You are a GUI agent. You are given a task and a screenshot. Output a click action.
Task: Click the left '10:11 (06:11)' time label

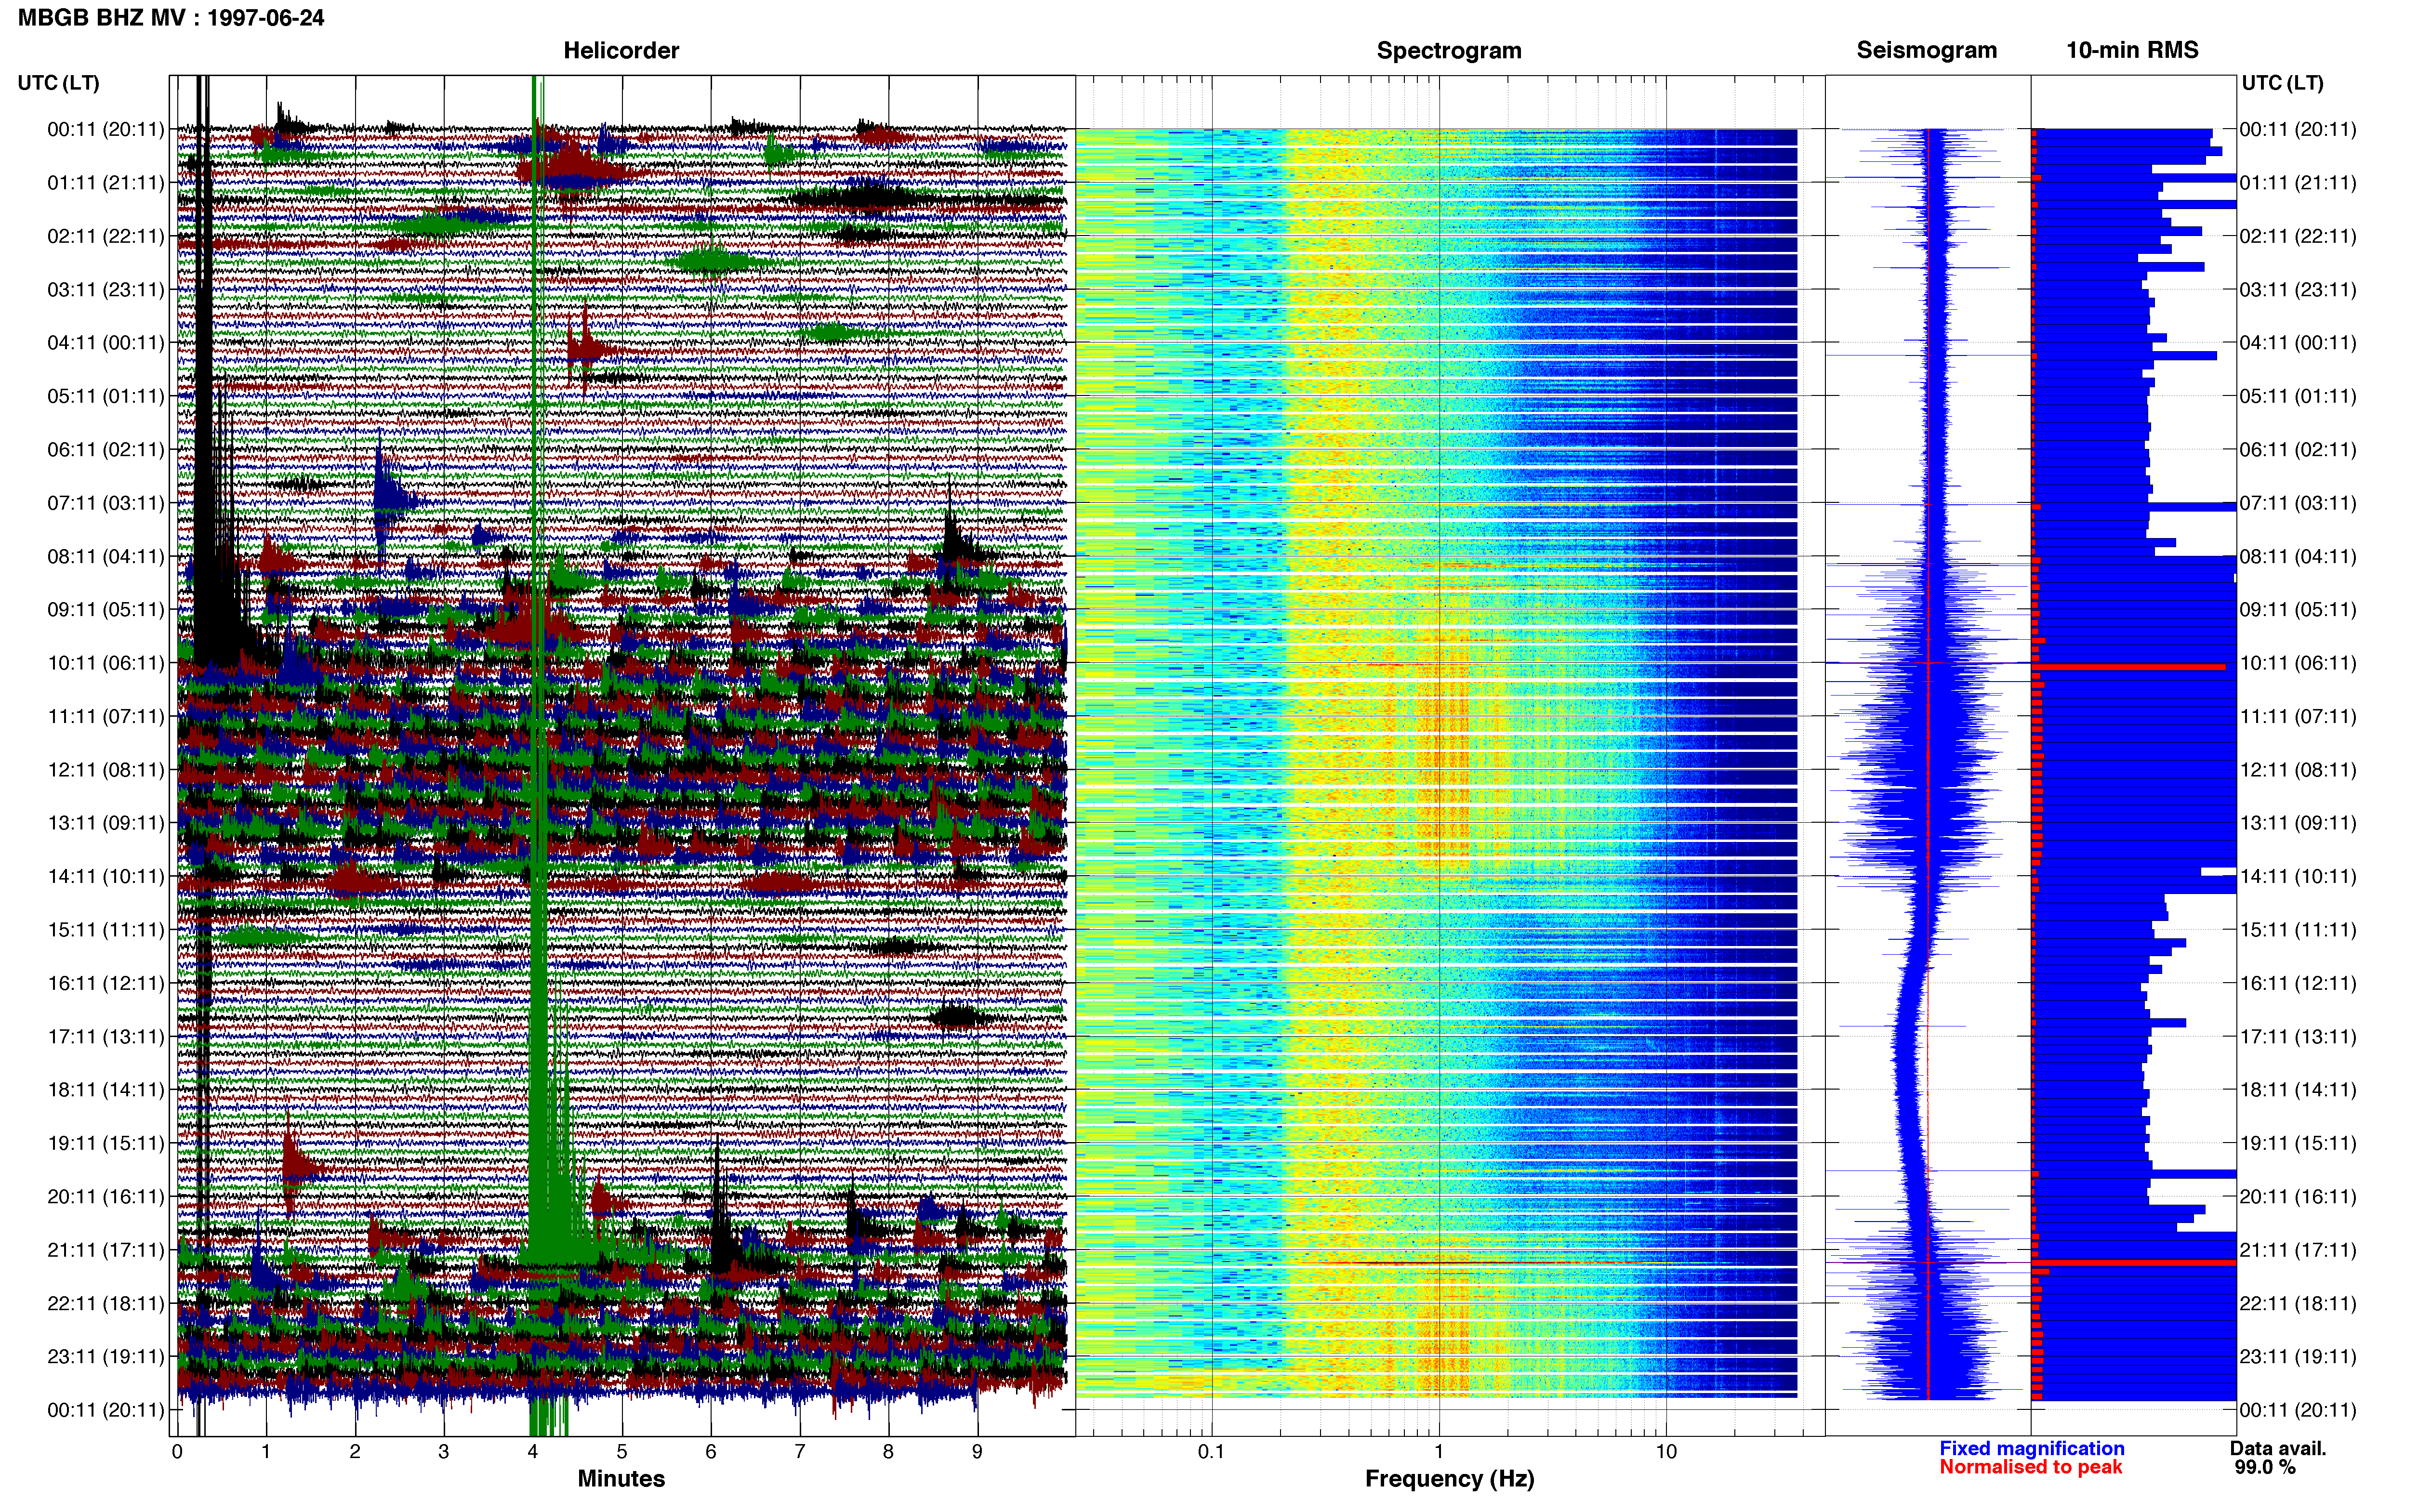106,662
